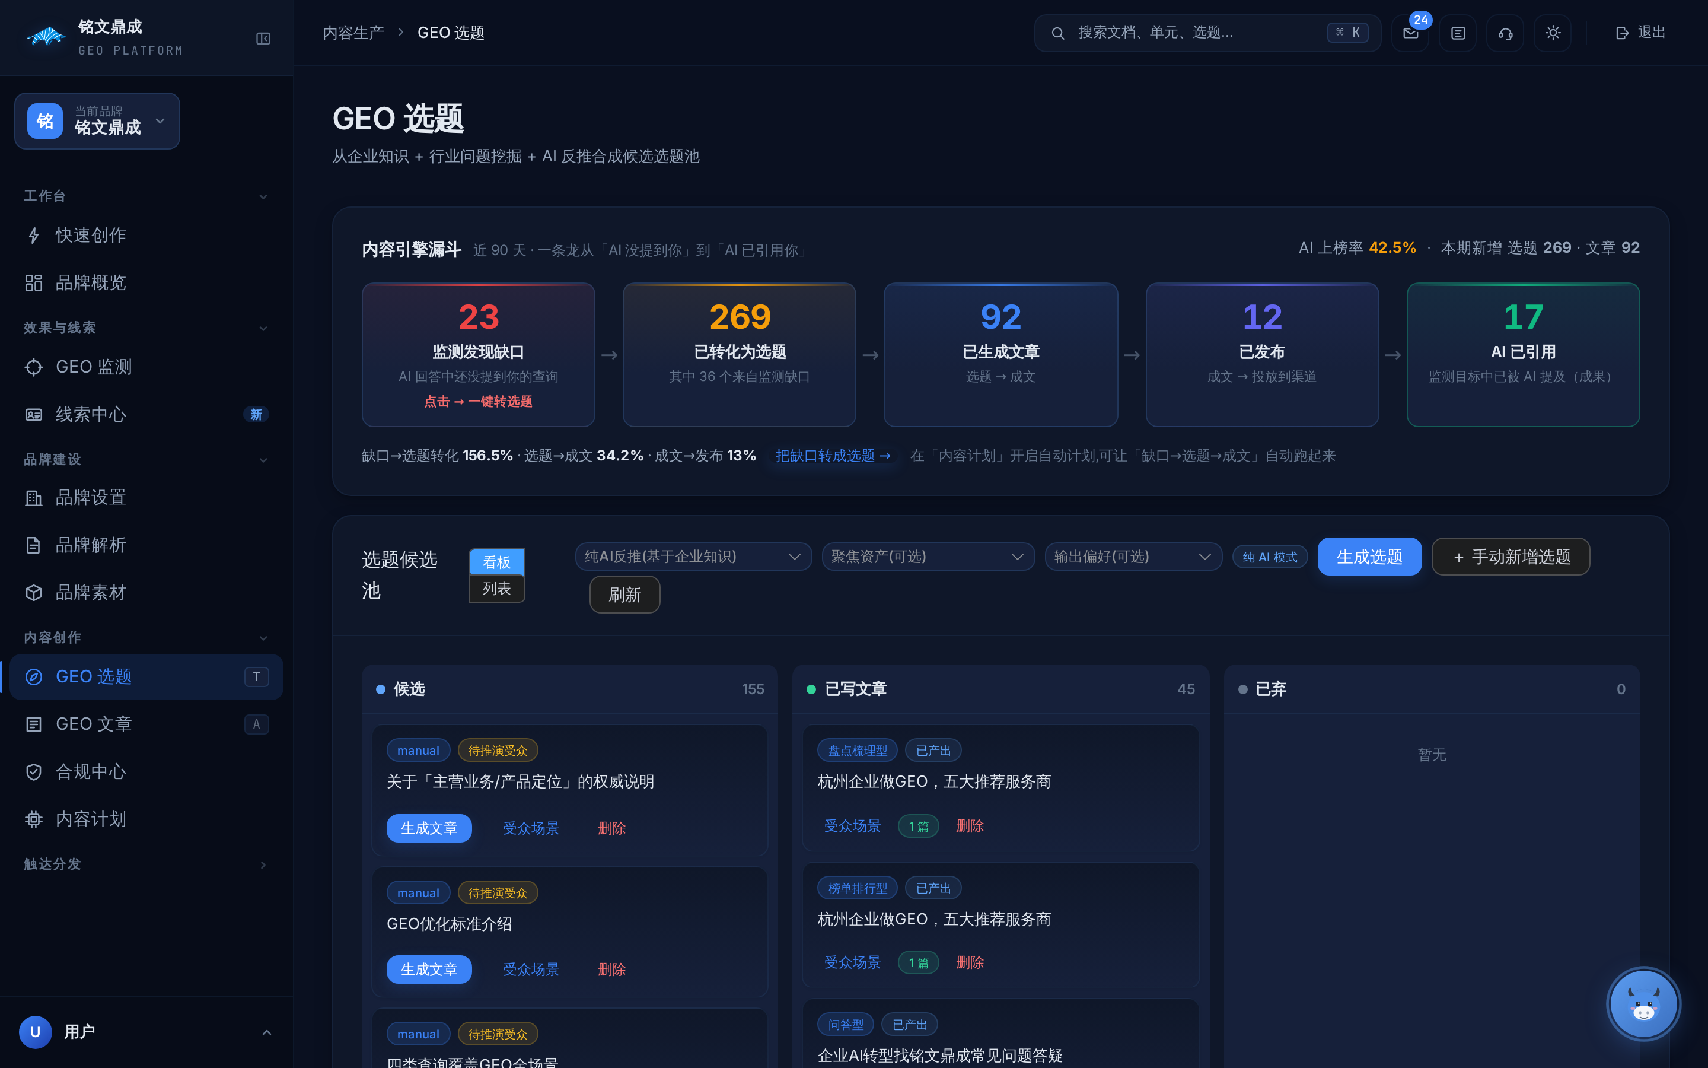The image size is (1708, 1068).
Task: Delete the 盘点梳理型 article card
Action: (x=970, y=826)
